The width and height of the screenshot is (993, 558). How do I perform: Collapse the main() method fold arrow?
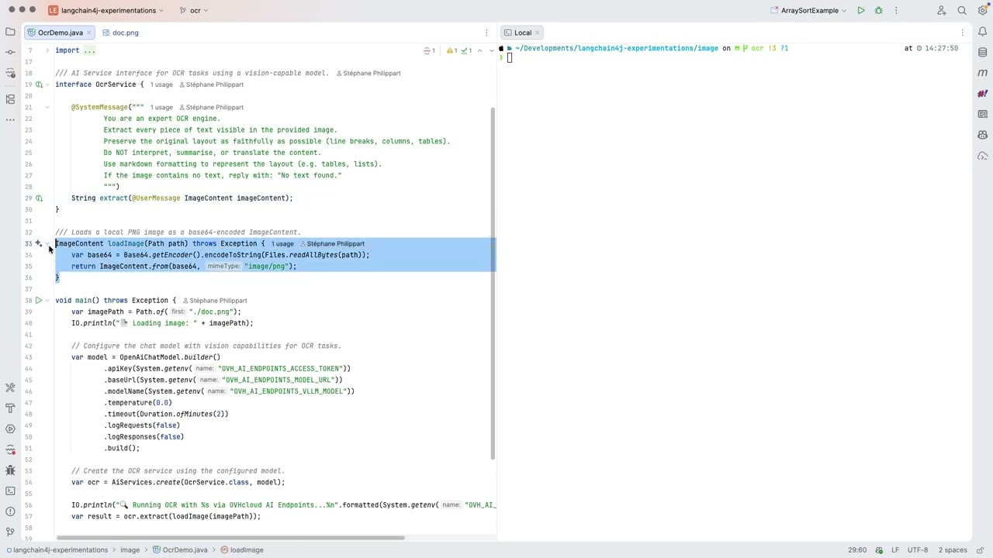coord(47,300)
